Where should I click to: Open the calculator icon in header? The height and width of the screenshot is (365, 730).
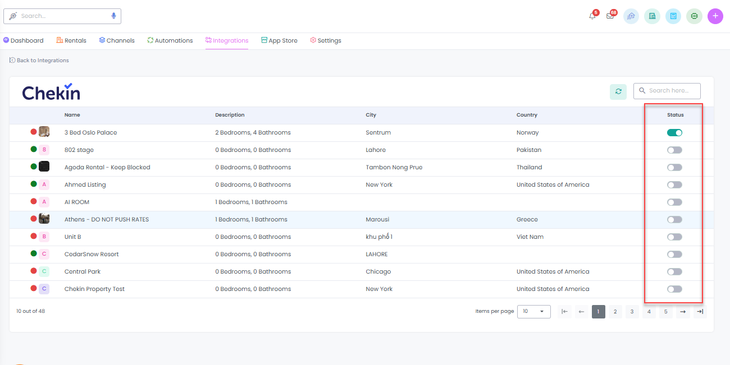point(673,16)
